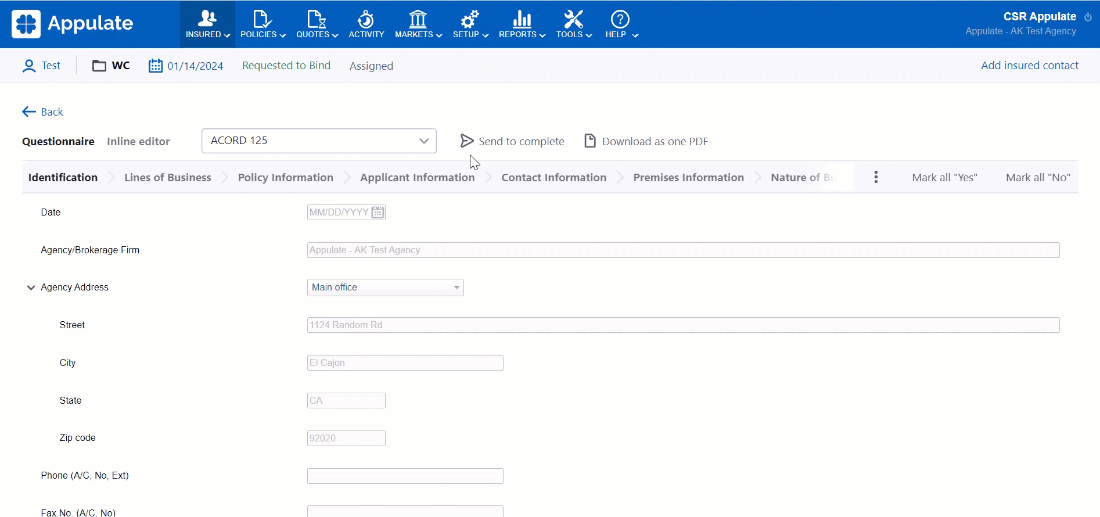Image resolution: width=1100 pixels, height=517 pixels.
Task: Collapse the Agency Address section
Action: point(31,288)
